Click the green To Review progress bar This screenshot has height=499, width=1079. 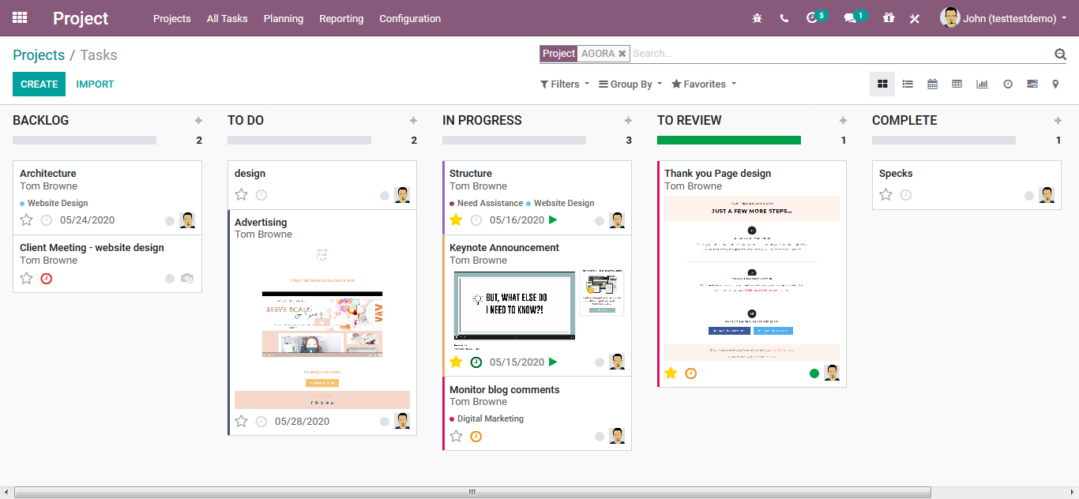pos(728,141)
